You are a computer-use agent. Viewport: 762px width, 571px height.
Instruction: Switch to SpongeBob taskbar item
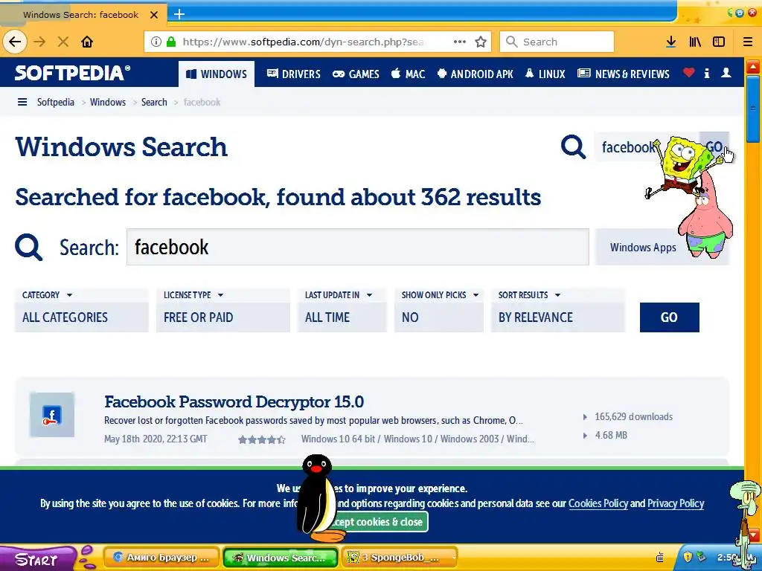tap(400, 558)
